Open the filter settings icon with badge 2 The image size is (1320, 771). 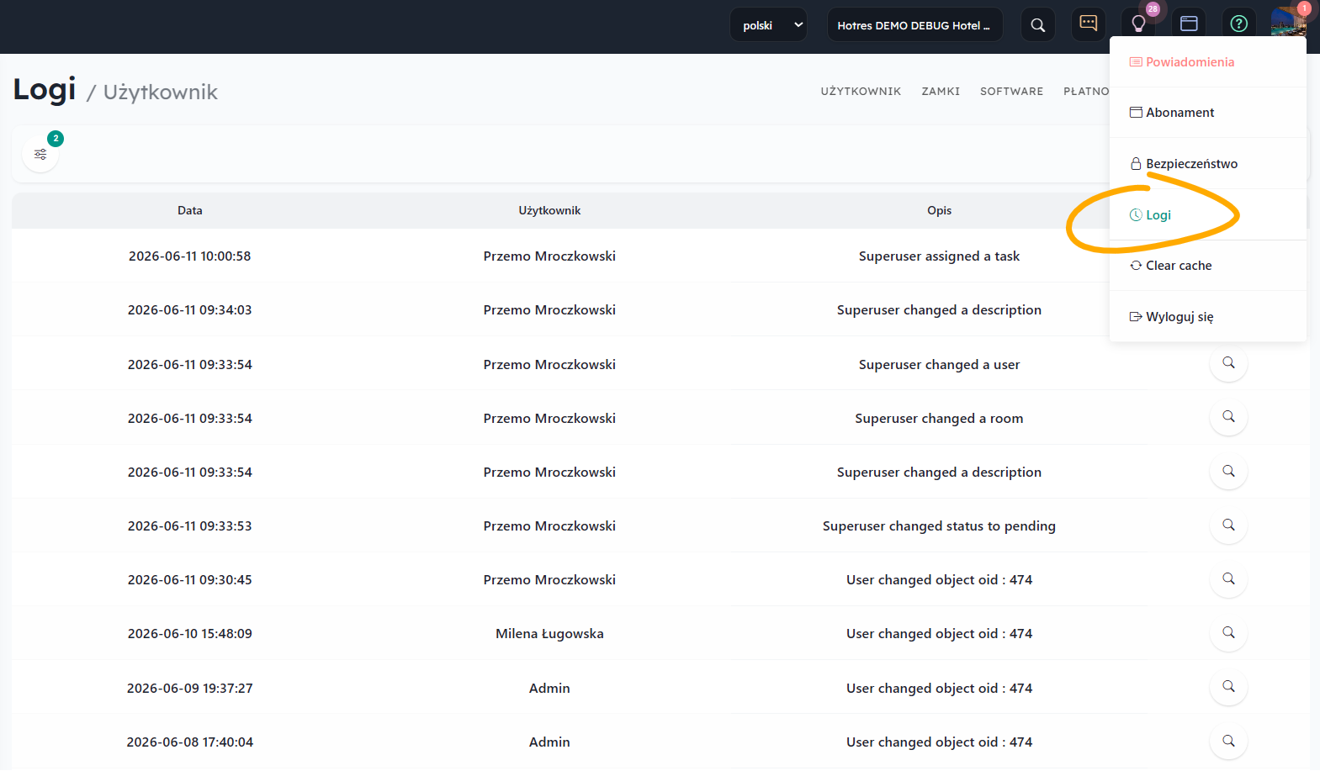(40, 154)
